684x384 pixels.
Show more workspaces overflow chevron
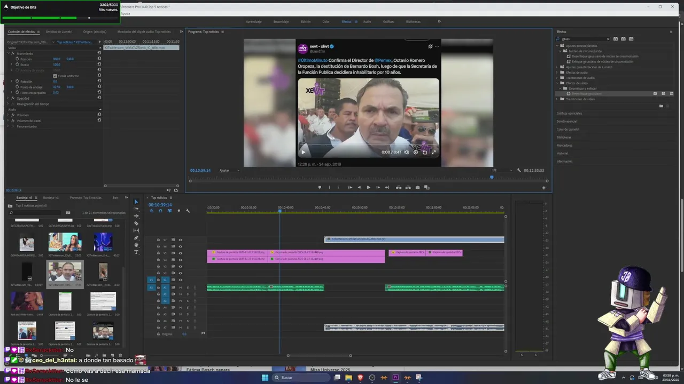pos(439,21)
